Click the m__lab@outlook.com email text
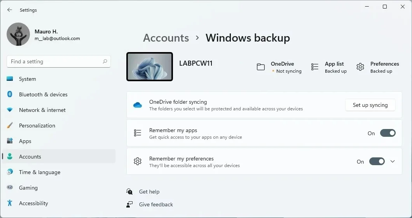Screen dimensions: 412x218 click(x=57, y=38)
